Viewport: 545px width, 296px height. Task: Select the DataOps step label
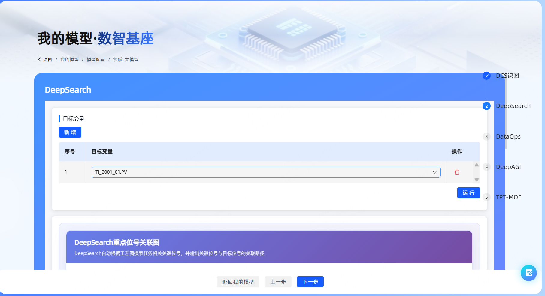(x=508, y=137)
